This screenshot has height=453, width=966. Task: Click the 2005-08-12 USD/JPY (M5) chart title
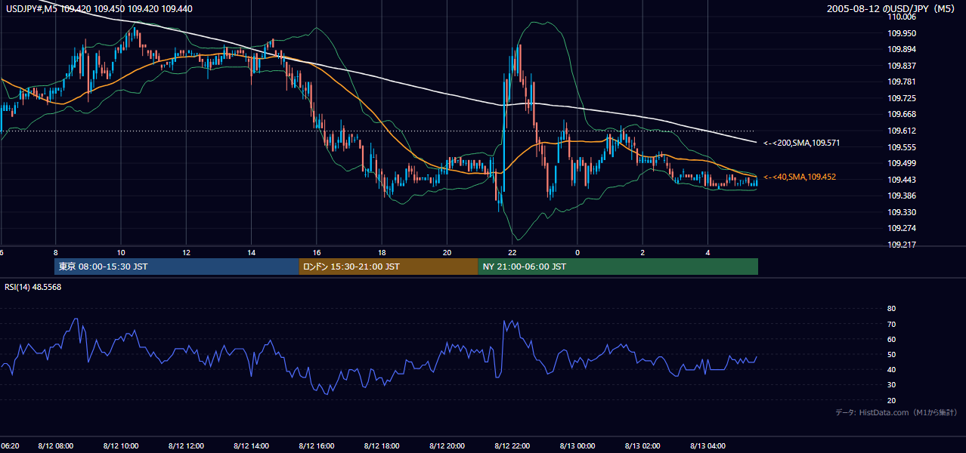tap(892, 9)
